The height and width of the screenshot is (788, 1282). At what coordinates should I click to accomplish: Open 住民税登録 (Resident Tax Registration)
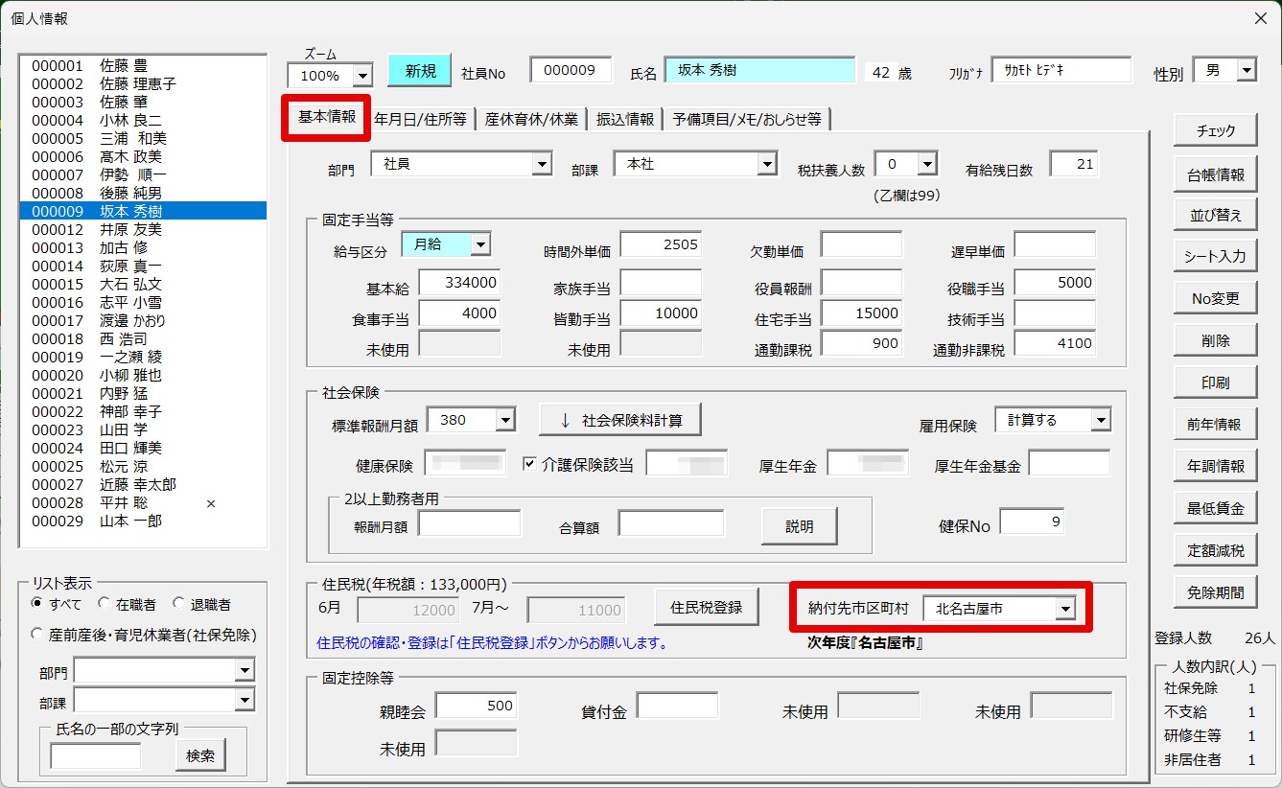(707, 606)
